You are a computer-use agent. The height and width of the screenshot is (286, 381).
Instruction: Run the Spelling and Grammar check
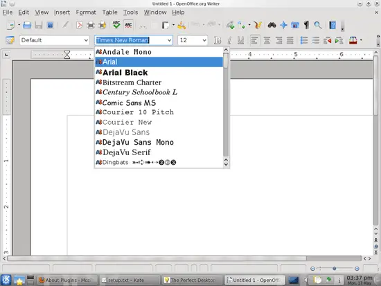coord(116,25)
